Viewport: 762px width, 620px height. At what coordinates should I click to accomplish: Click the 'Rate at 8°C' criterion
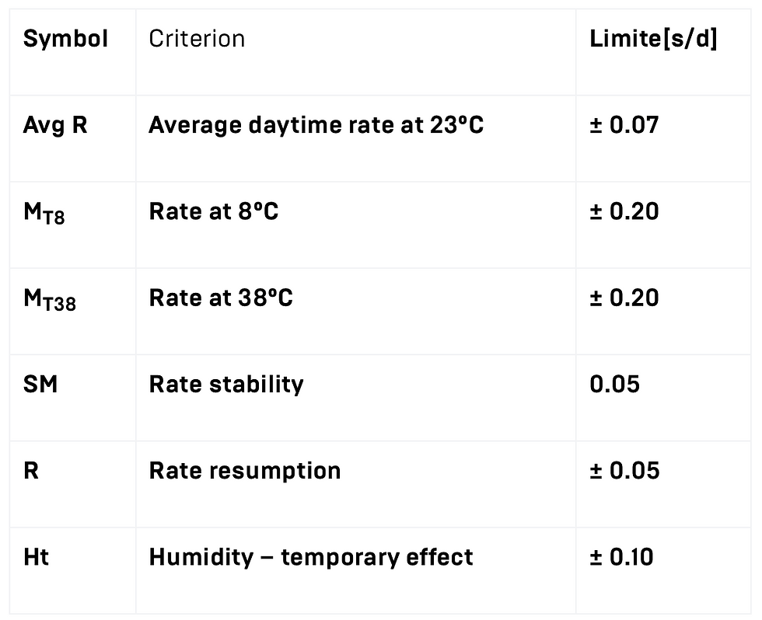pyautogui.click(x=214, y=211)
